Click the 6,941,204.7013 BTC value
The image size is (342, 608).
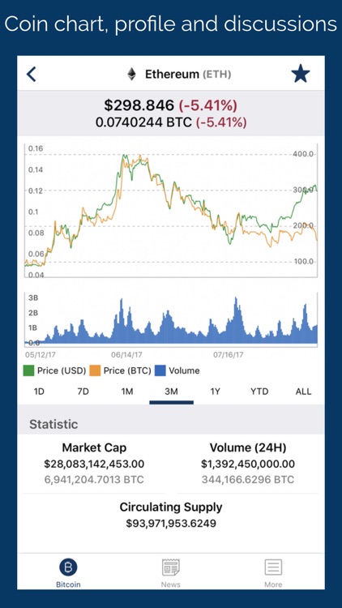[94, 480]
